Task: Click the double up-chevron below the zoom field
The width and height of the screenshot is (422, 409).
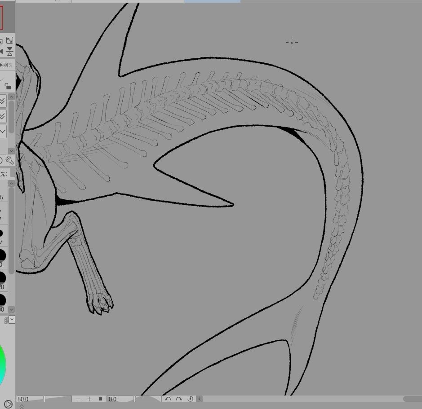Action: 22,406
